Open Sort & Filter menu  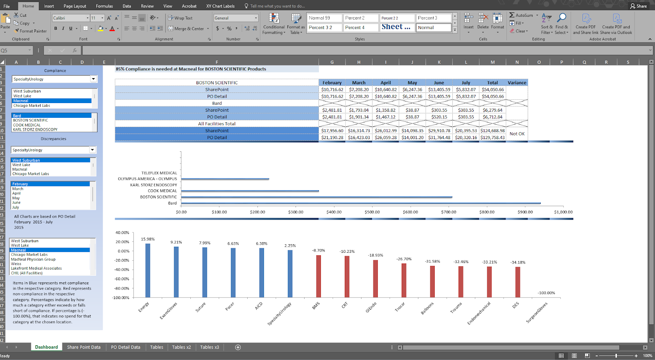tap(547, 24)
